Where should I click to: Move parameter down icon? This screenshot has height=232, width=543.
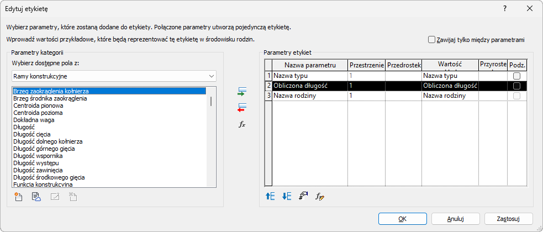click(287, 196)
